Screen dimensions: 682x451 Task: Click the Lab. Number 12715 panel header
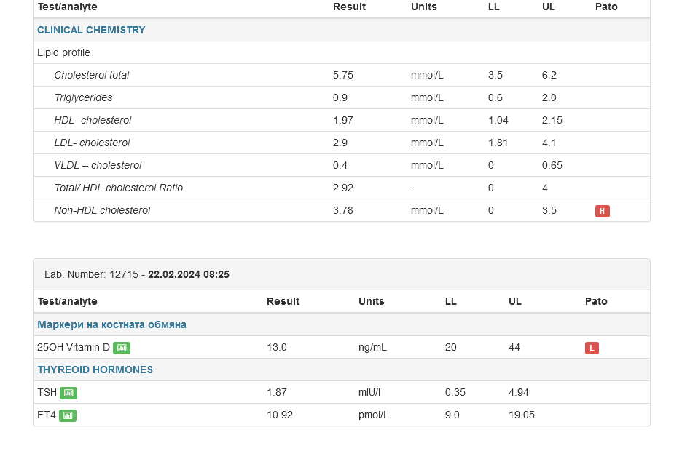pyautogui.click(x=137, y=274)
